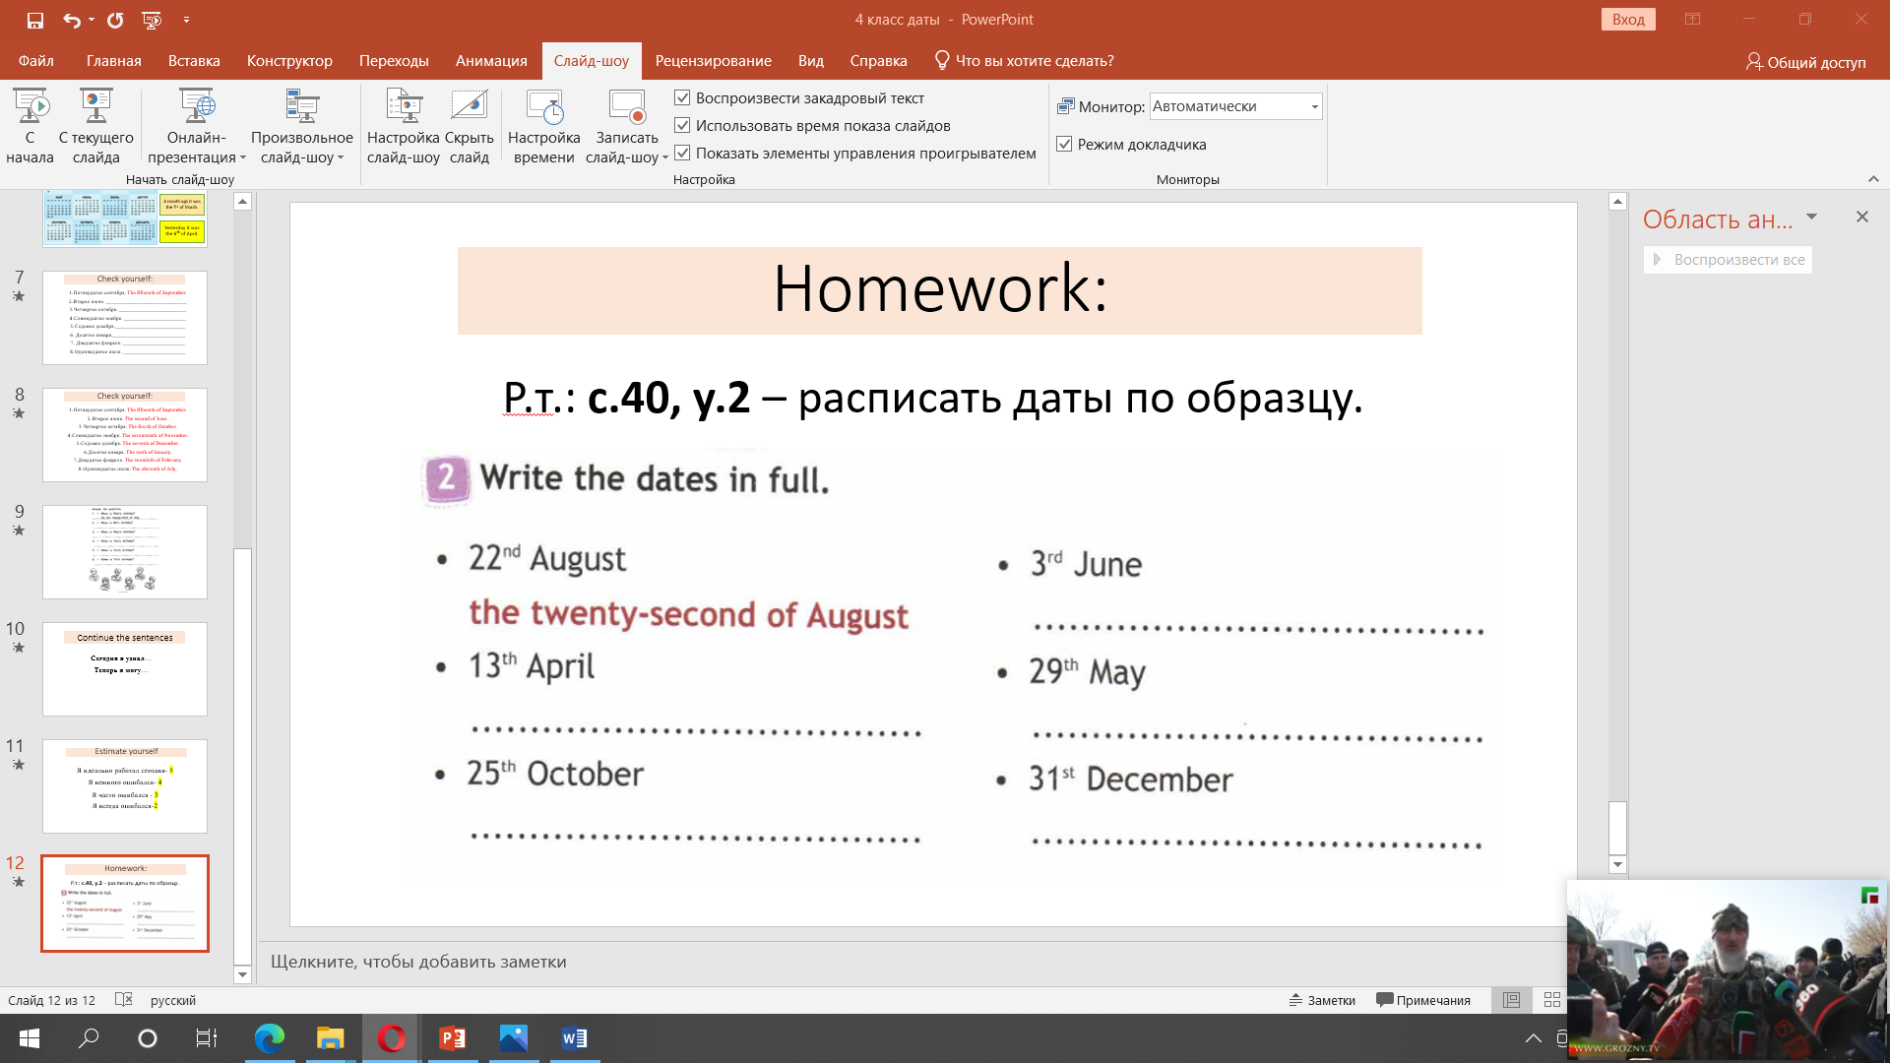
Task: Switch to the Animation ribbon tab
Action: [491, 61]
